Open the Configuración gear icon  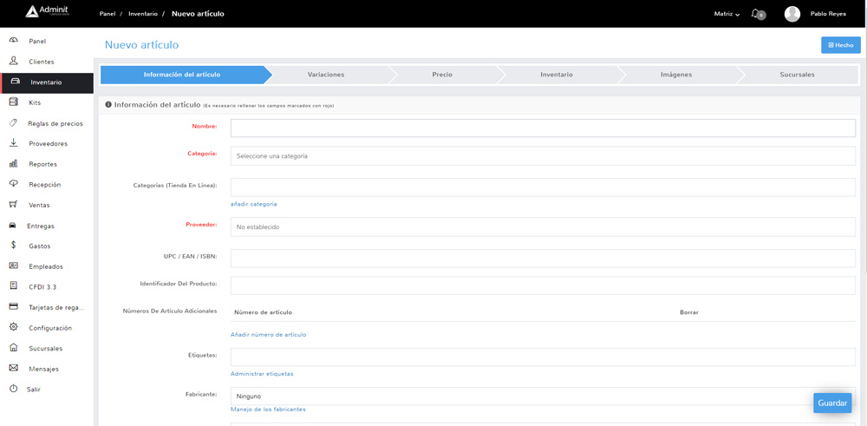pos(14,327)
